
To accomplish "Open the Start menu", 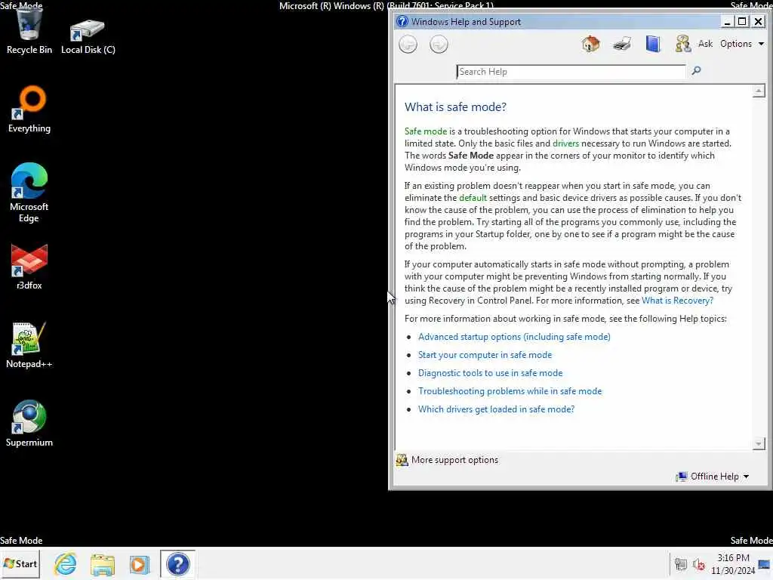I will (x=20, y=563).
